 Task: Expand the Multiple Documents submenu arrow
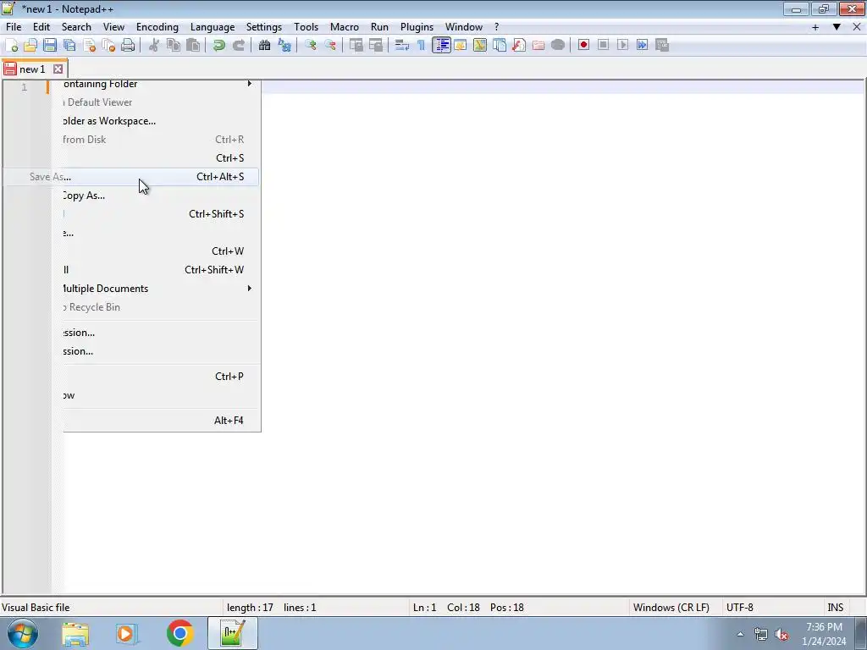250,289
